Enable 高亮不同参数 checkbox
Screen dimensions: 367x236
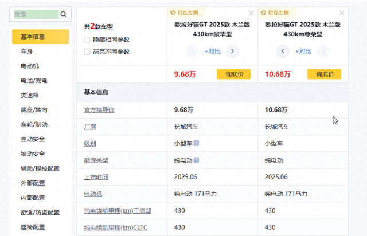pyautogui.click(x=87, y=52)
